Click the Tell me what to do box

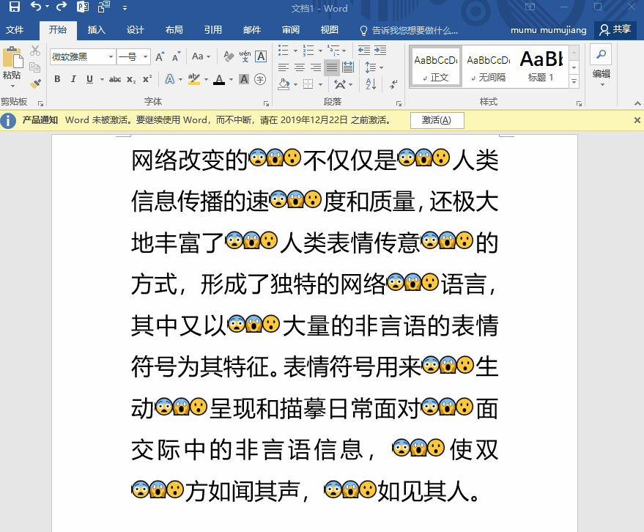[409, 30]
